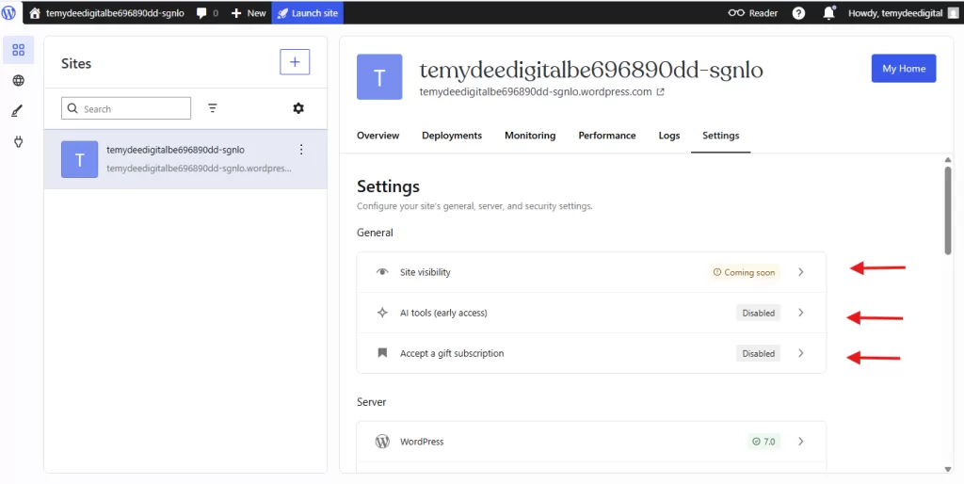
Task: Open the AI tools (early access) row
Action: pos(591,313)
